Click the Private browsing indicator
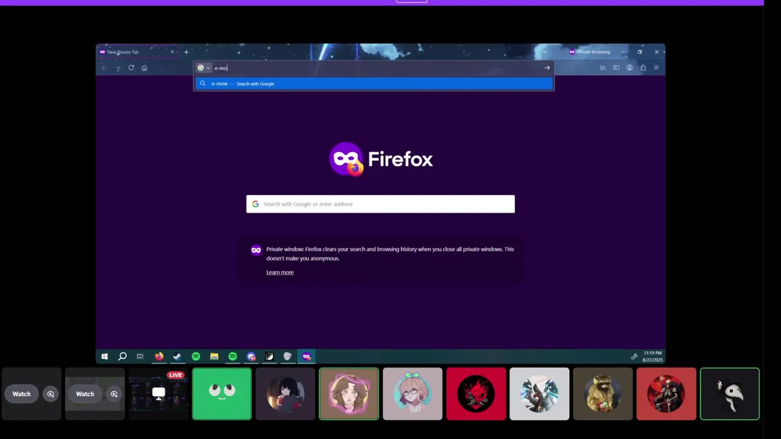Screen dimensions: 781x439 pos(589,52)
